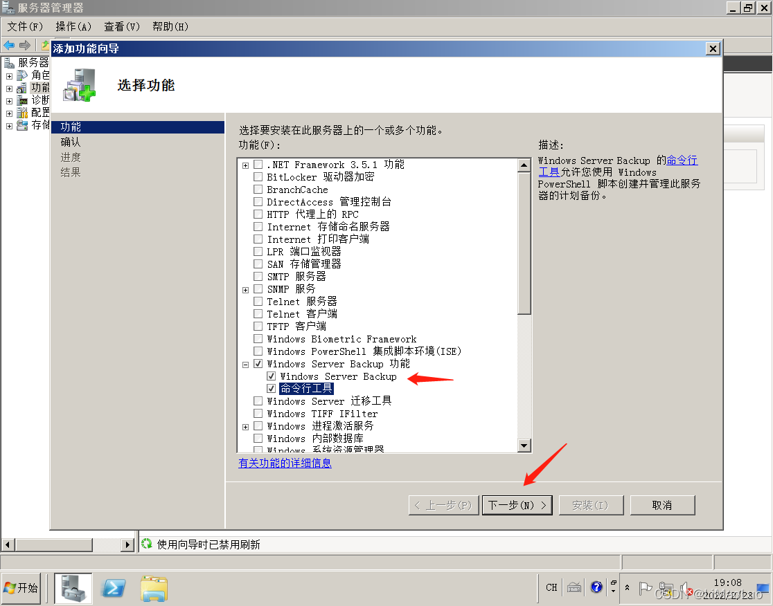Click the Features (功能) tree icon
Image resolution: width=773 pixels, height=606 pixels.
coord(22,88)
